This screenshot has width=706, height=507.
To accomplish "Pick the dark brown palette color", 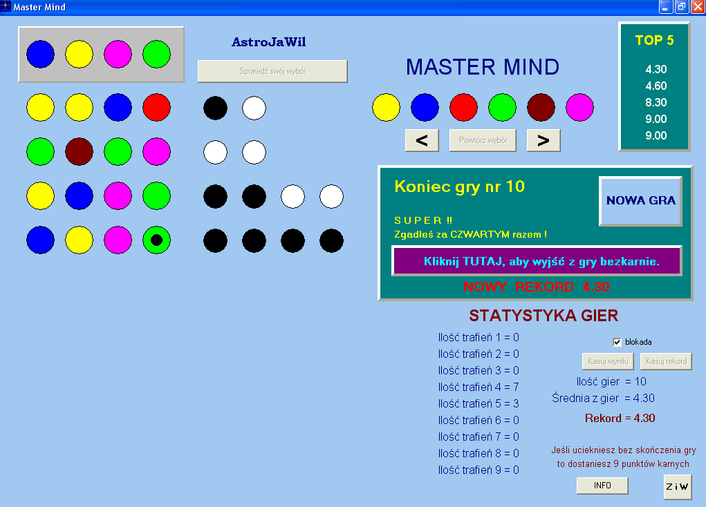I will pyautogui.click(x=541, y=108).
